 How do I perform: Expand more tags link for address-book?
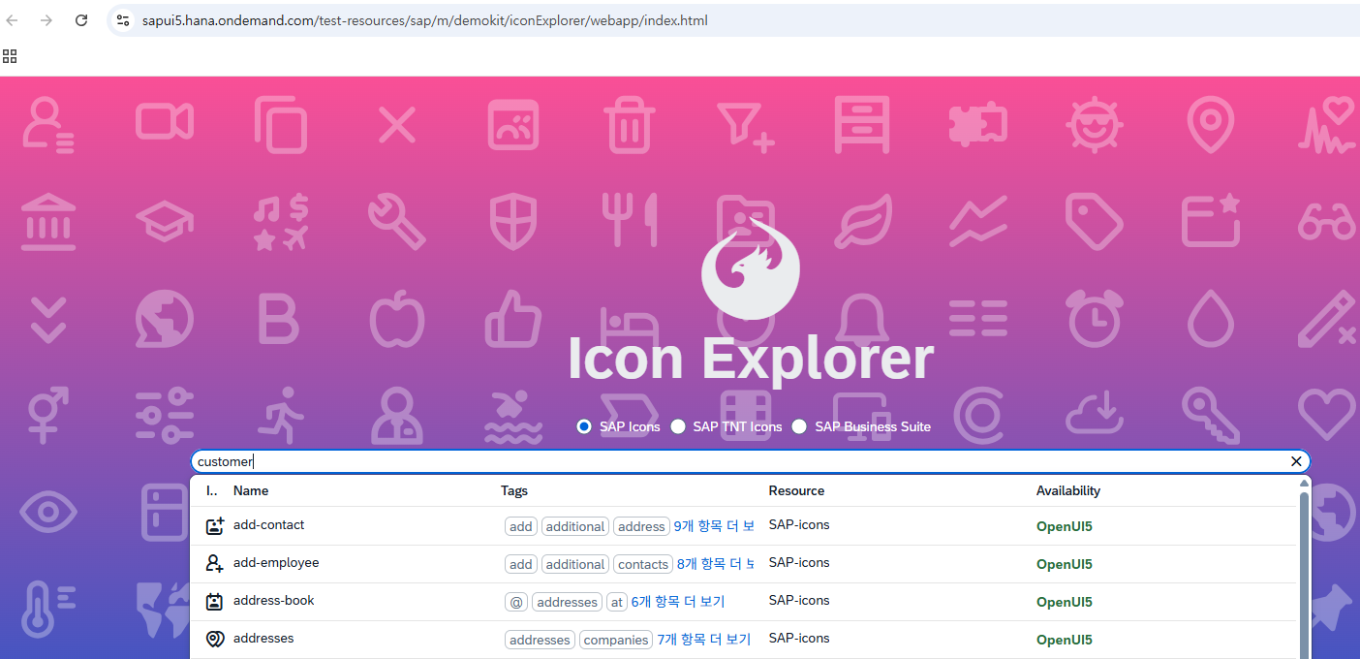tap(678, 602)
